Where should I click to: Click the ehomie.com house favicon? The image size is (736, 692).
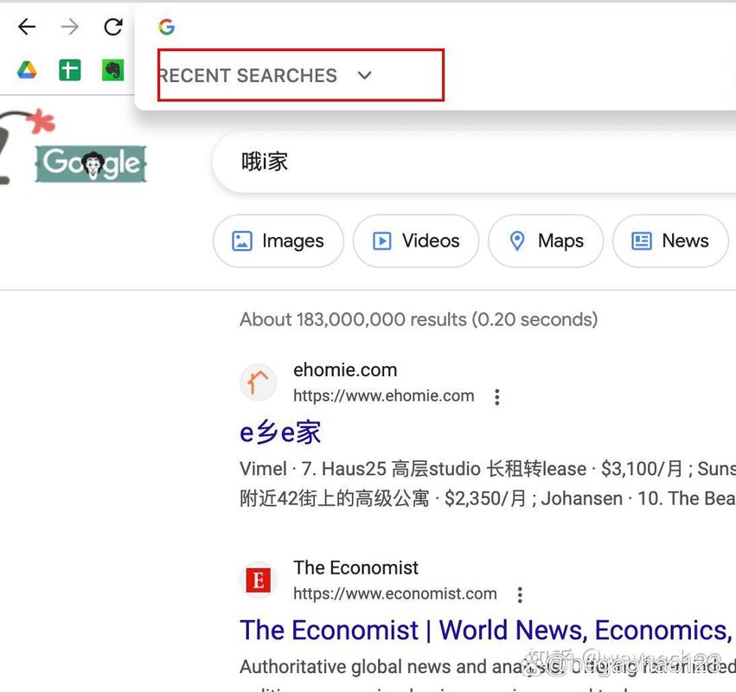click(x=259, y=382)
